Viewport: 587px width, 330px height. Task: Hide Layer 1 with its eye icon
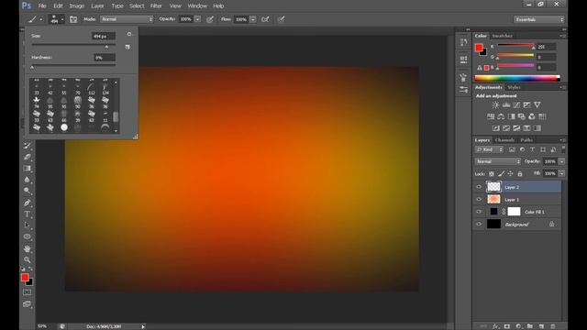click(479, 200)
